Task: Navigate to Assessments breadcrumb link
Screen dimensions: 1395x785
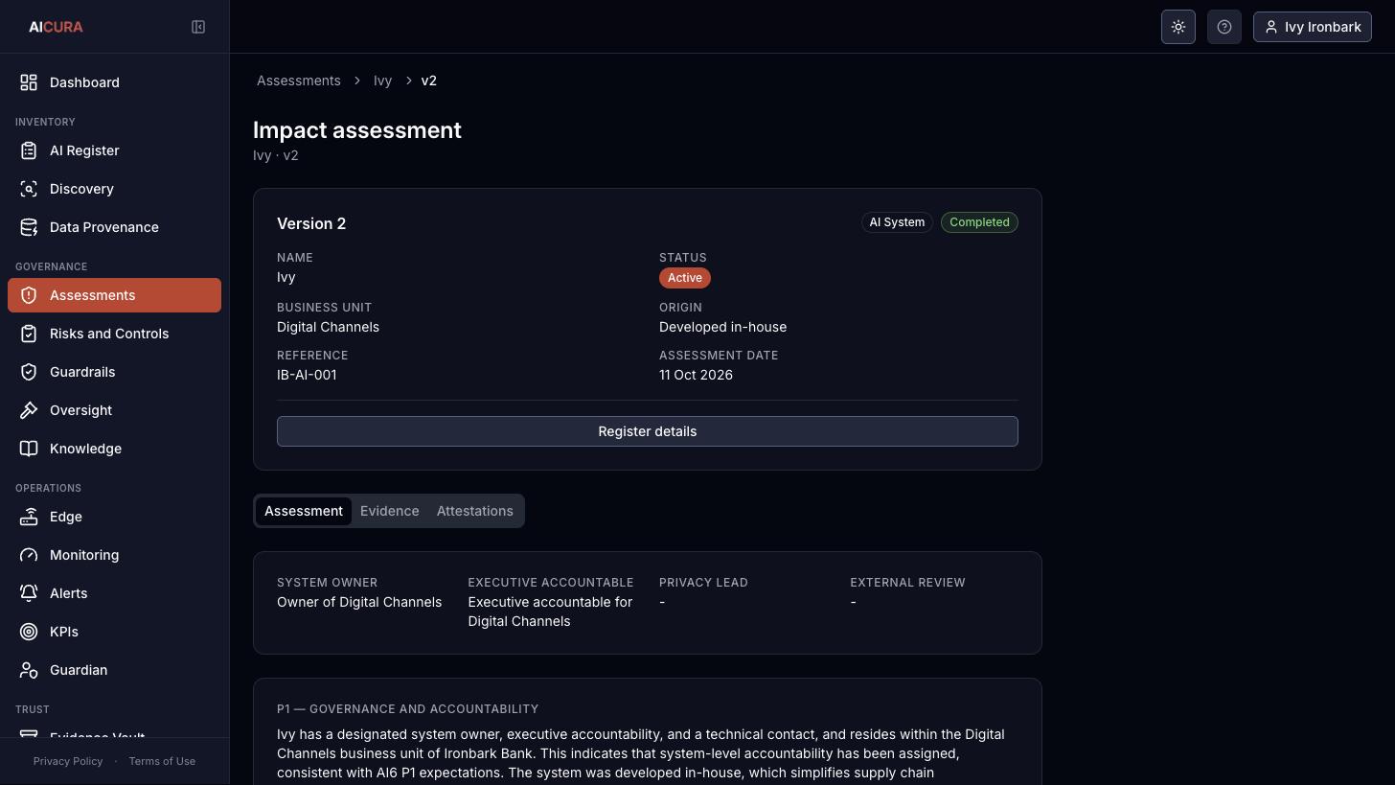Action: [299, 81]
